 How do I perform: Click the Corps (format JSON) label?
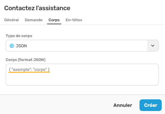25,60
